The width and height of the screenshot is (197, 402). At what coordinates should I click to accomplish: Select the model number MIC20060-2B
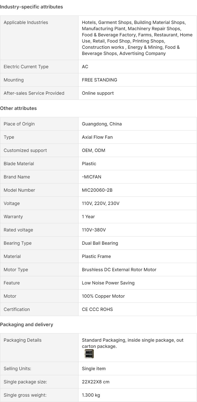point(97,190)
